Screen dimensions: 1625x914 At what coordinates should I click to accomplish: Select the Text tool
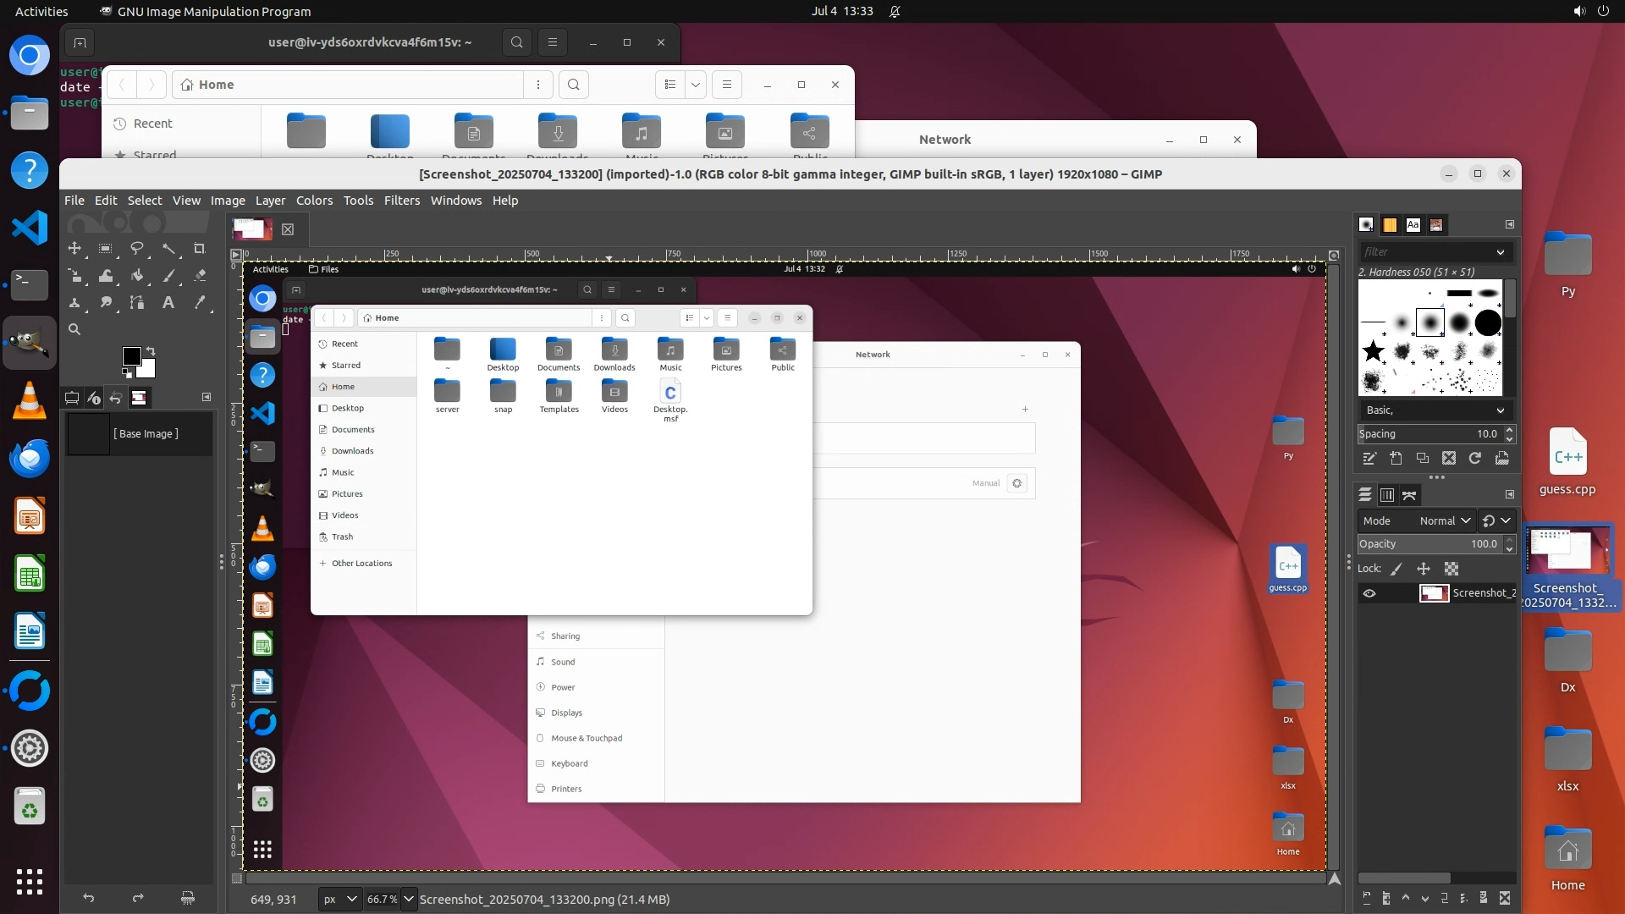tap(168, 303)
